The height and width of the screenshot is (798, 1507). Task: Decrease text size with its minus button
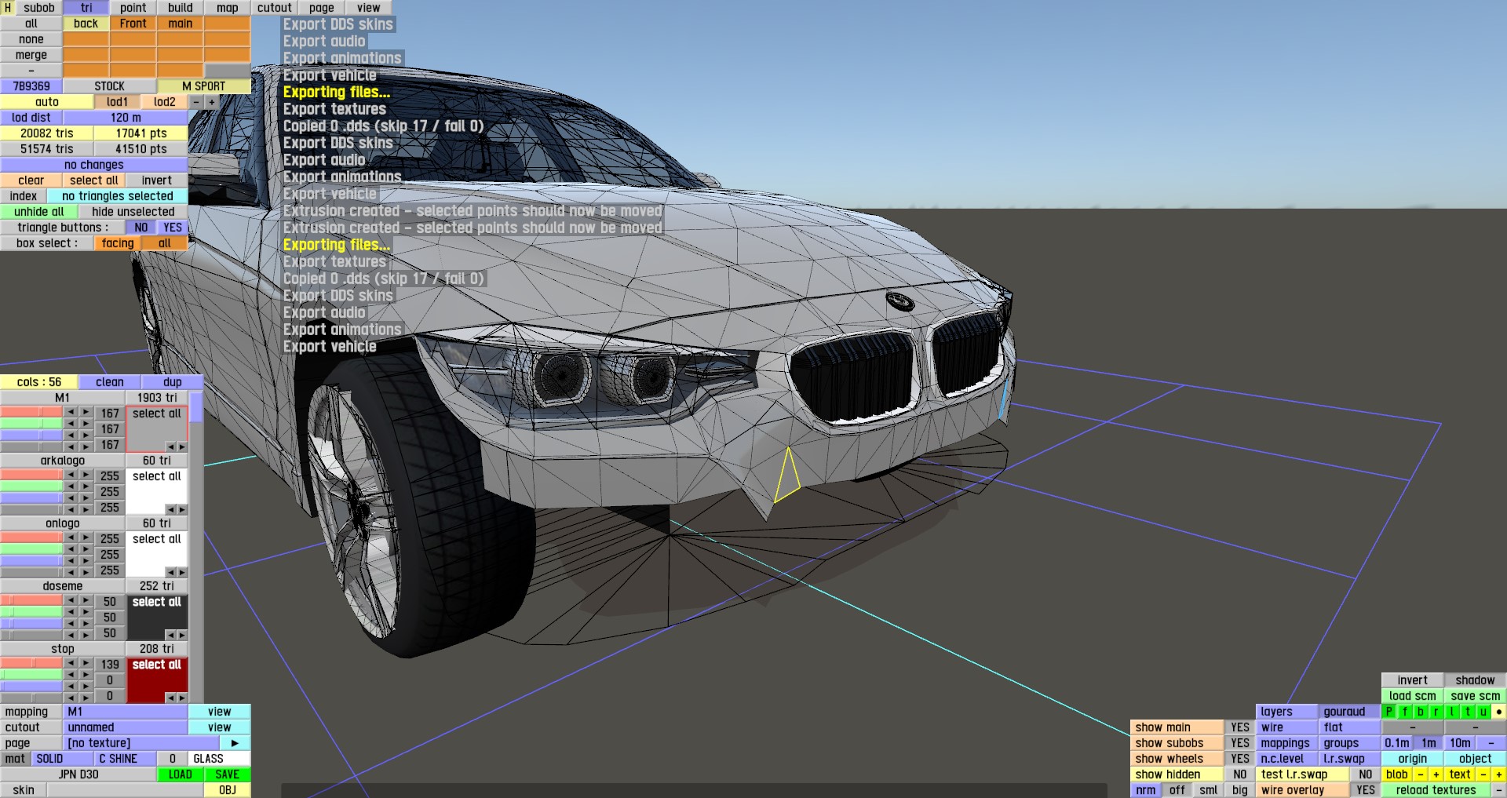coord(1483,774)
